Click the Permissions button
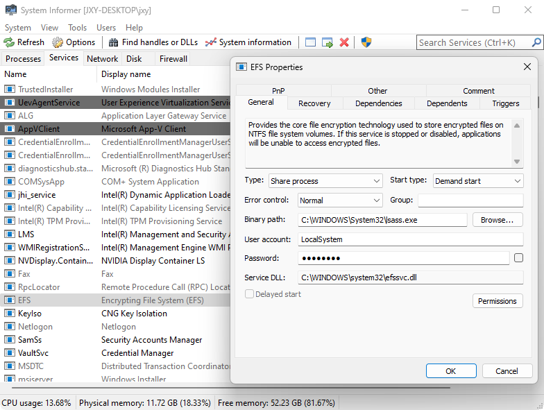544x410 pixels. [x=497, y=301]
